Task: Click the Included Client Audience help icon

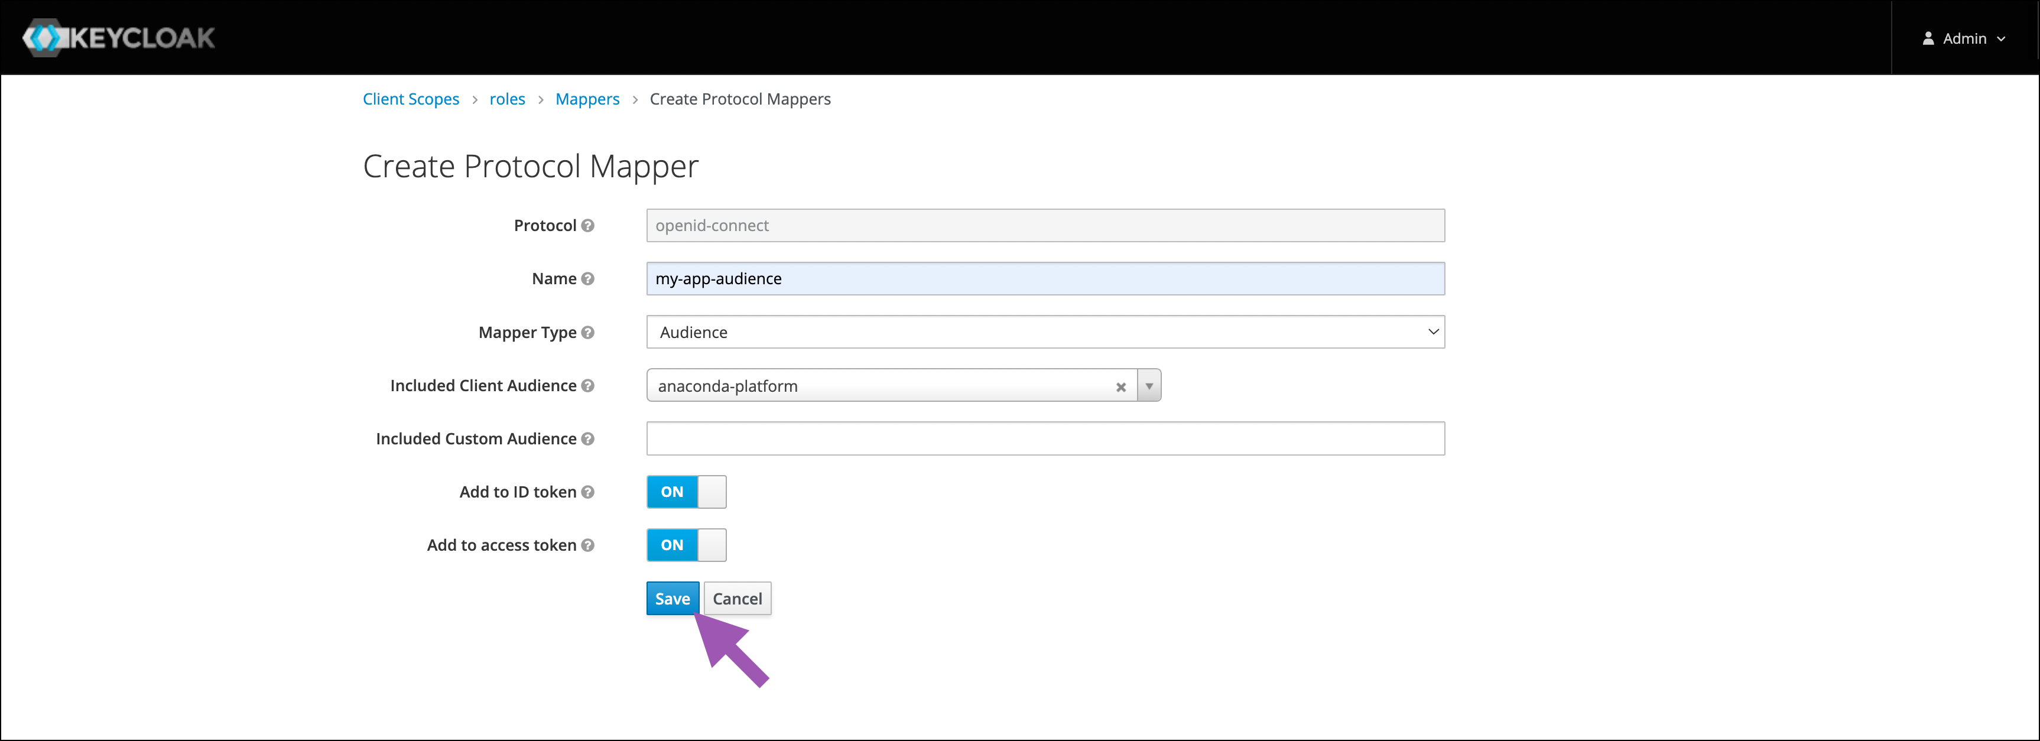Action: tap(587, 385)
